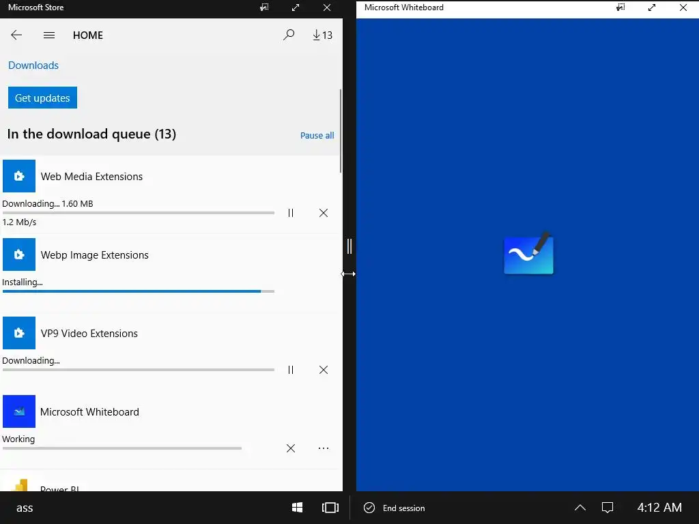Open downloads indicator showing 13

(322, 35)
